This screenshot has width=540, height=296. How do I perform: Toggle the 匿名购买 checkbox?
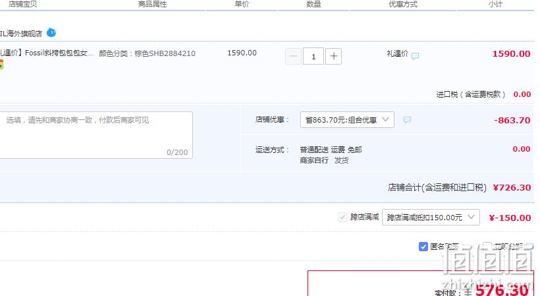pos(423,247)
